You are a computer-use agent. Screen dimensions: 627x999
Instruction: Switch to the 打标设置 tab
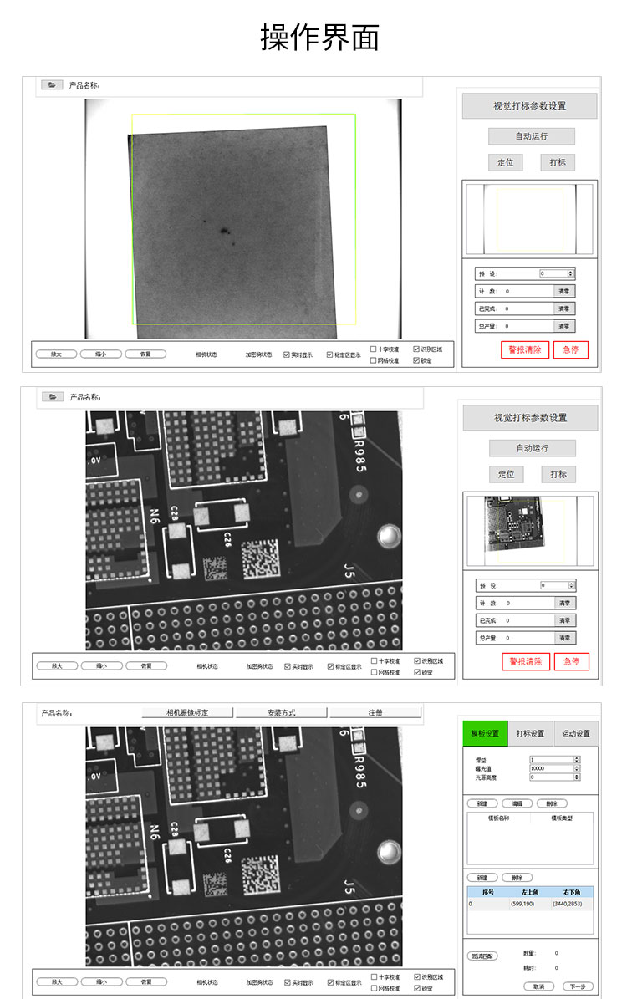pyautogui.click(x=530, y=733)
